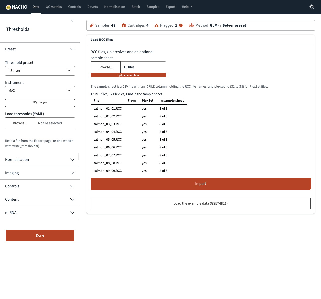Screen dimensions: 321x299
Task: Click the NACHO logo icon
Action: click(8, 7)
